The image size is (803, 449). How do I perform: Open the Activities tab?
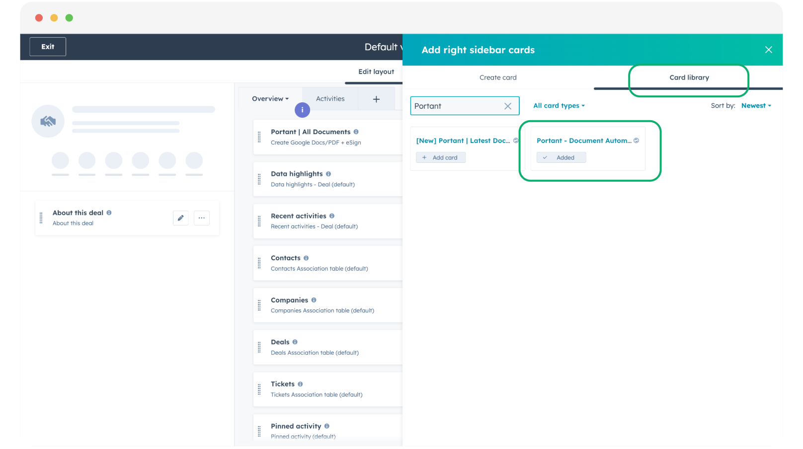tap(330, 99)
